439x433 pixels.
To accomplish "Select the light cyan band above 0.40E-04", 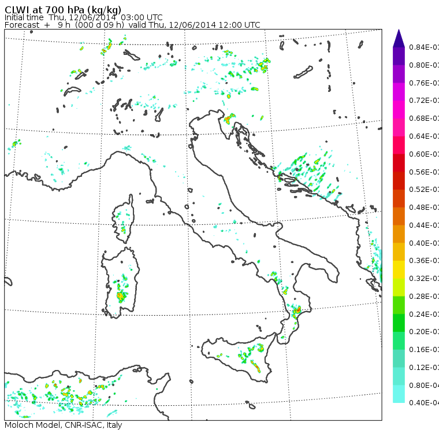I will (x=399, y=394).
